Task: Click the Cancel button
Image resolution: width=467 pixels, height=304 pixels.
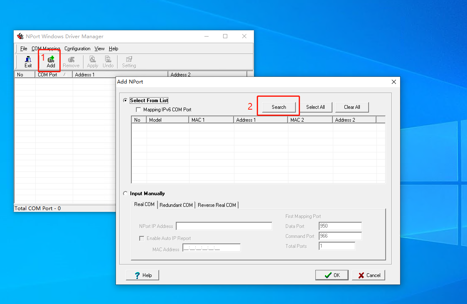Action: pos(369,275)
